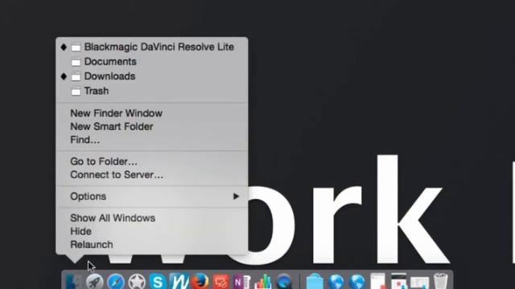Select Blackmagic DaVinci Resolve Lite window entry
This screenshot has height=289, width=515.
point(152,47)
